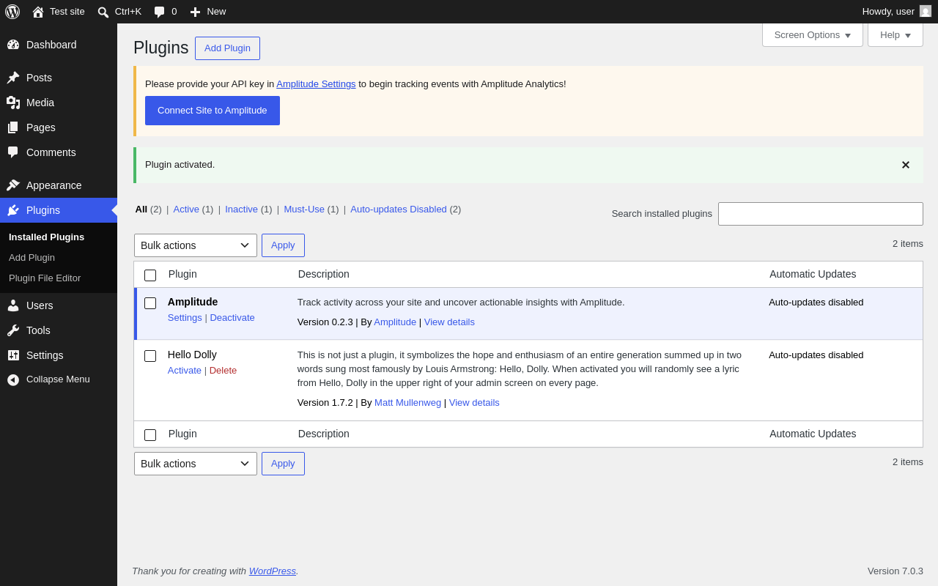
Task: Select the Amplitude plugin checkbox
Action: 150,303
